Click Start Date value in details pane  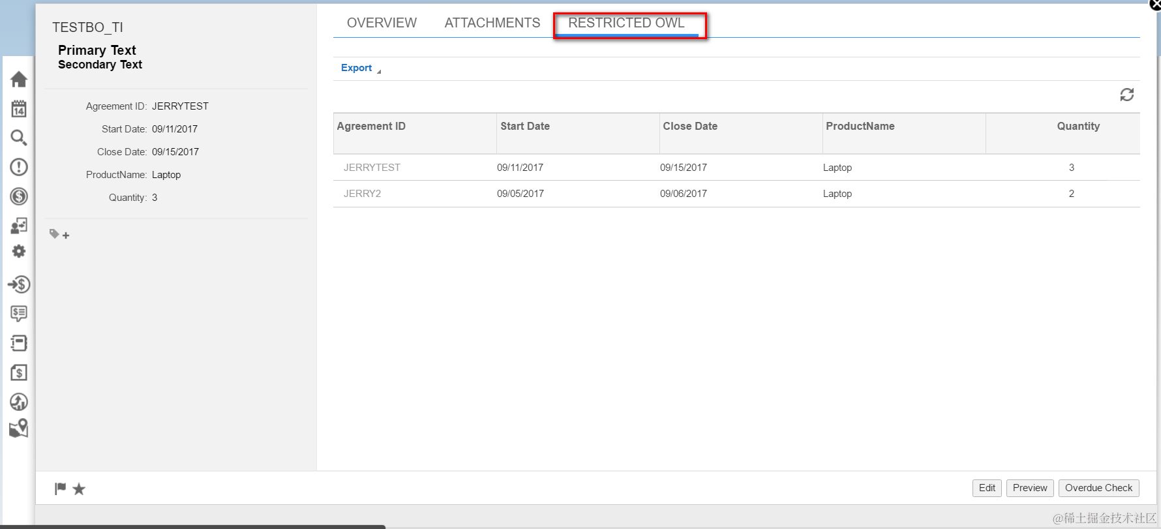tap(175, 129)
